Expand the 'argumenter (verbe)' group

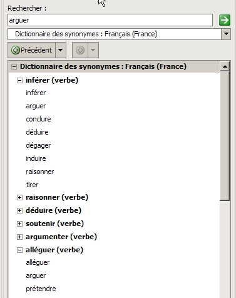19,237
